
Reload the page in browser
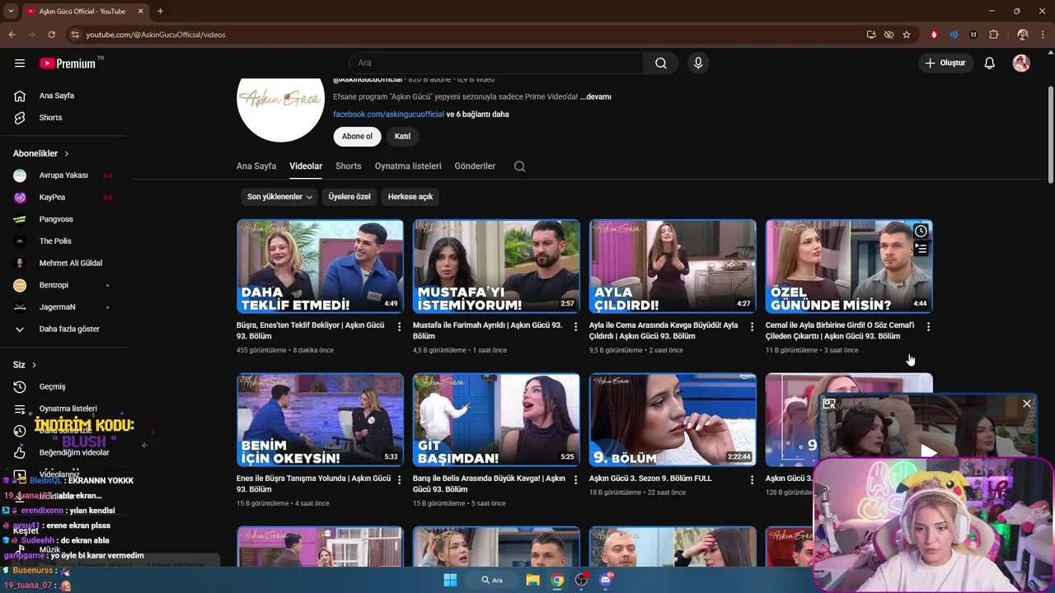51,35
